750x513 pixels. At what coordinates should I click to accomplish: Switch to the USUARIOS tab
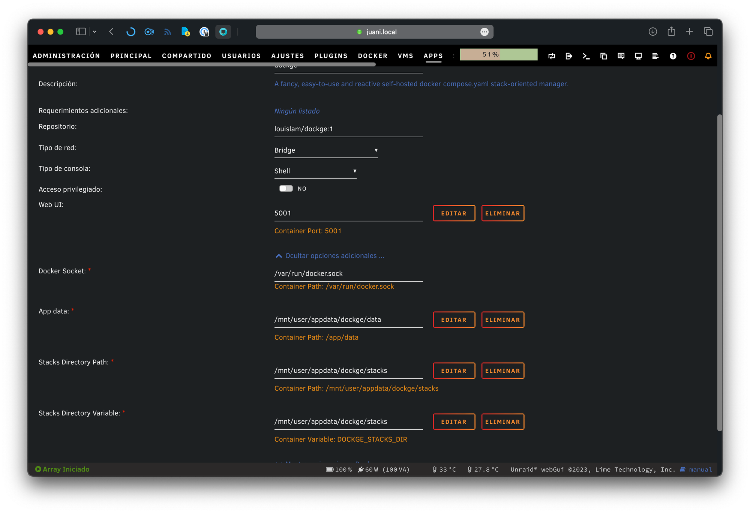pos(241,56)
